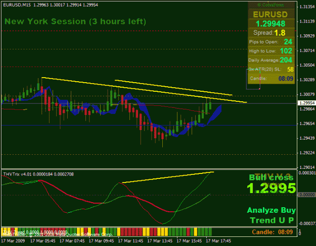Viewport: 316px width, 246px height.
Task: Click the large 1.2995 price in Trix window
Action: [272, 189]
